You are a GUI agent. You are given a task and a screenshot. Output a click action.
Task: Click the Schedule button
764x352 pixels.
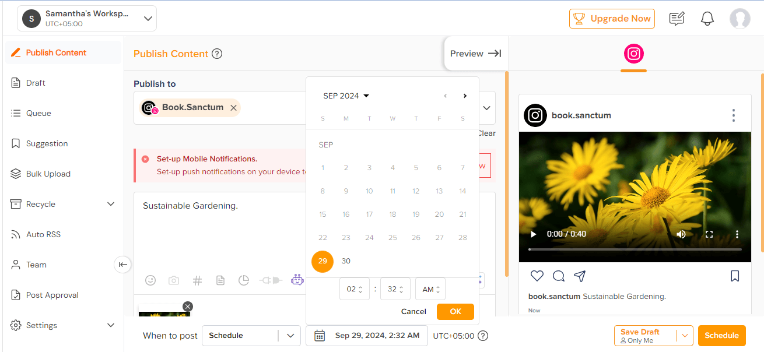[722, 336]
